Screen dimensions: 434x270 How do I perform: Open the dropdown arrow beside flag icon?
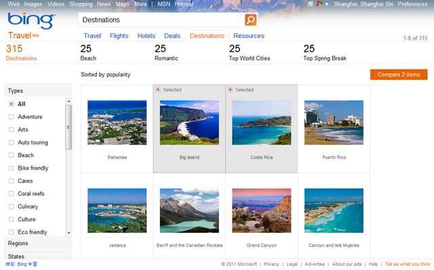[x=327, y=5]
